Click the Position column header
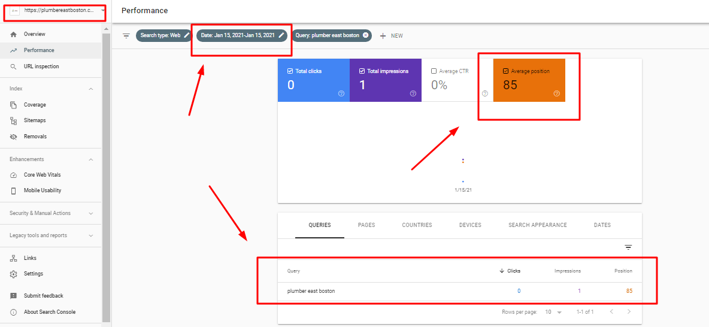The width and height of the screenshot is (709, 327). click(x=623, y=271)
